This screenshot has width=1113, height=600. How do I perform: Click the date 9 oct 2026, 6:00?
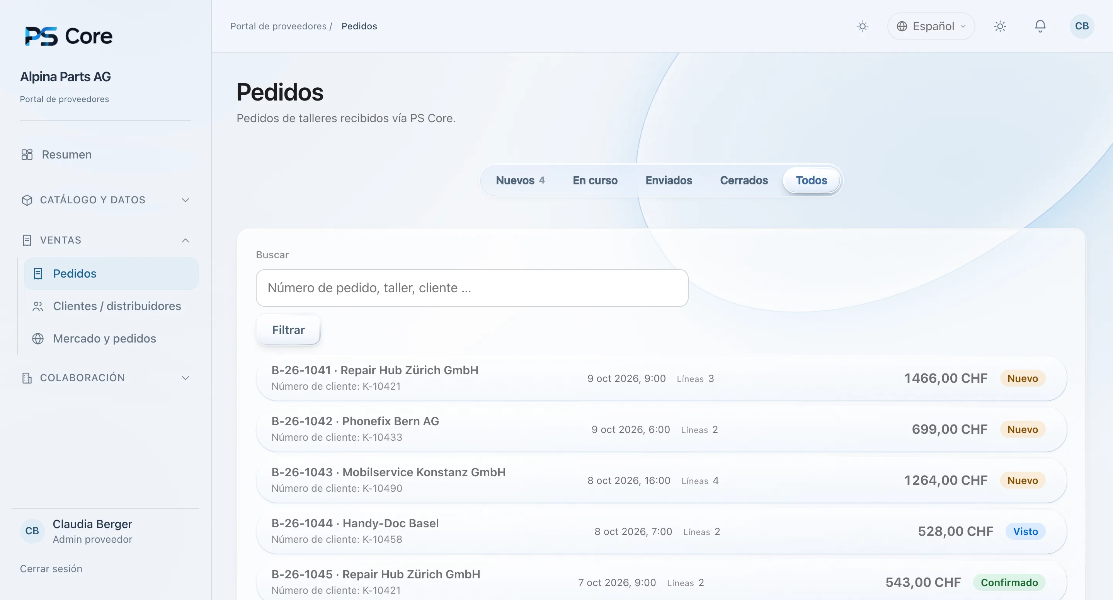(x=630, y=430)
